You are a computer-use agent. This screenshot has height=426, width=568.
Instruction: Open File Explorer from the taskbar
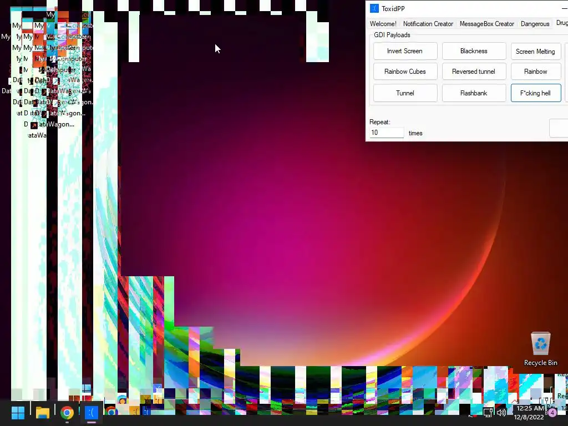(x=42, y=412)
